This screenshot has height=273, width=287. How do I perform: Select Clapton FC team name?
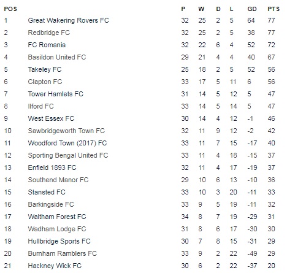point(45,82)
